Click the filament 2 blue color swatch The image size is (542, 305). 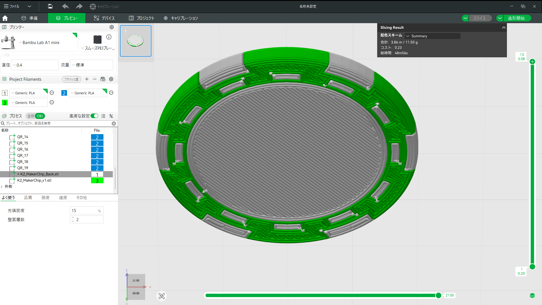(64, 93)
